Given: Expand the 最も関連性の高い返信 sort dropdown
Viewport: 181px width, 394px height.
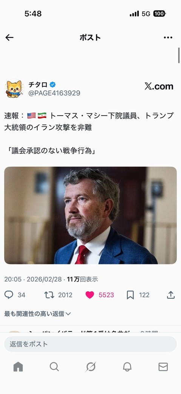Looking at the screenshot, I should [37, 314].
